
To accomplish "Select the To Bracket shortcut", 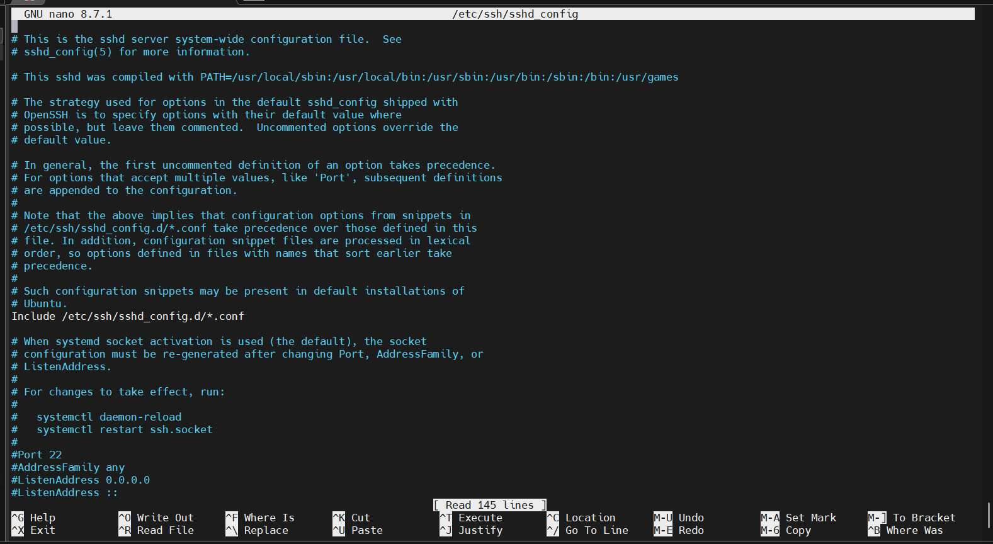I will [x=912, y=518].
